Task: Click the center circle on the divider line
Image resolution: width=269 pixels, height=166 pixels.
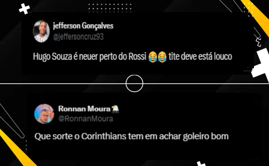Action: 134,83
